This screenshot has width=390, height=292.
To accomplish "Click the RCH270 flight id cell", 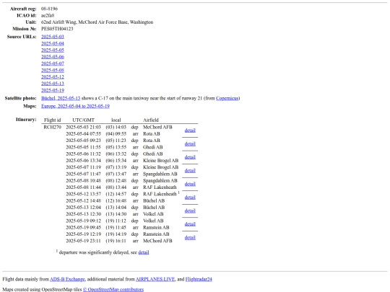I will pyautogui.click(x=52, y=127).
